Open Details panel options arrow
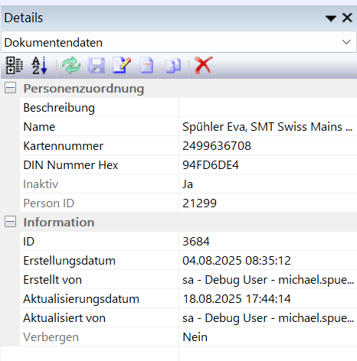The width and height of the screenshot is (357, 361). click(x=331, y=18)
